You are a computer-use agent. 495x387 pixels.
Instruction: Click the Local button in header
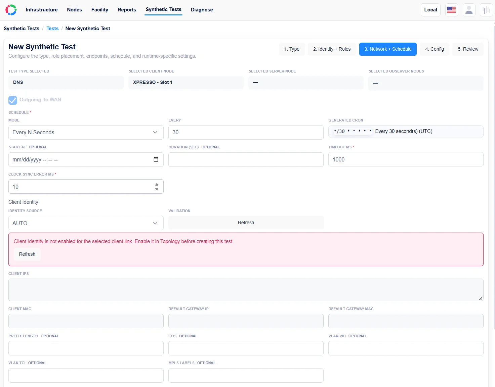pos(430,10)
